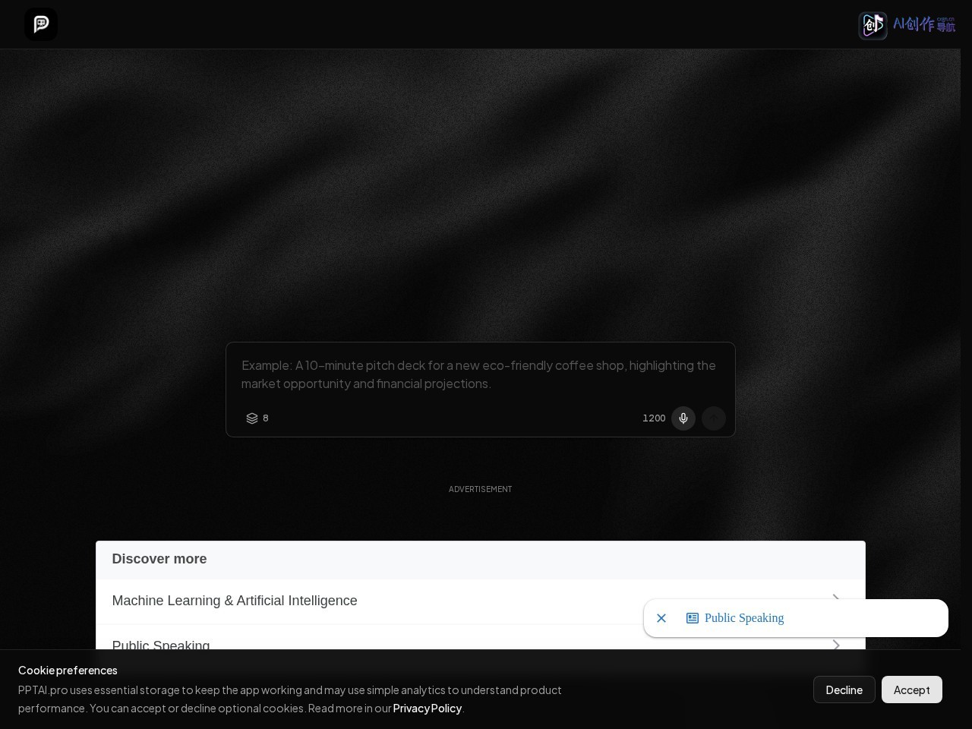
Task: Click the Discover more heading
Action: (159, 559)
